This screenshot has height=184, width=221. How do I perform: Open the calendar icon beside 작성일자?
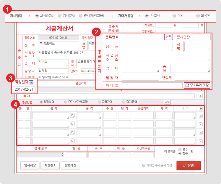click(31, 82)
